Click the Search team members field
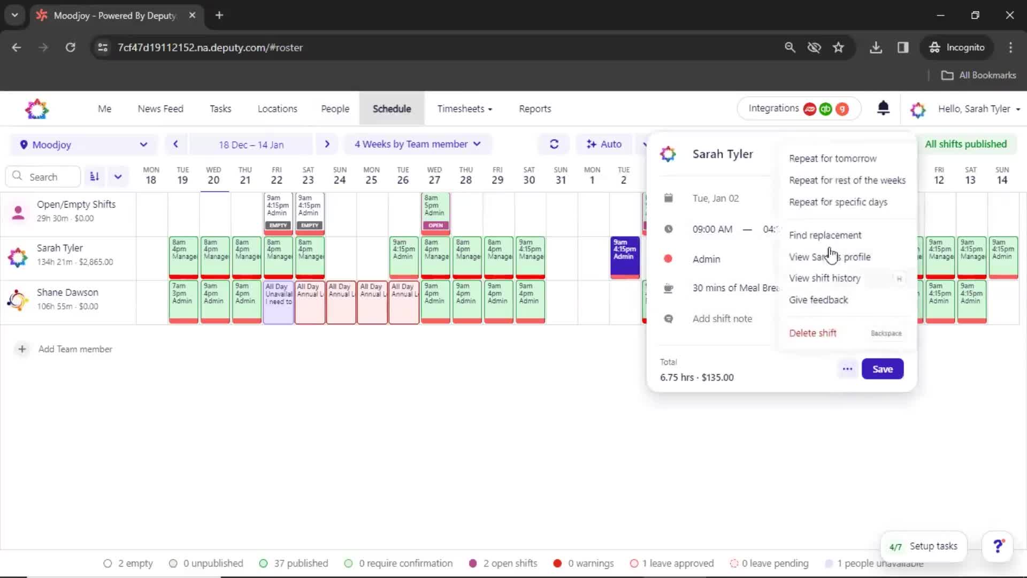 [43, 177]
